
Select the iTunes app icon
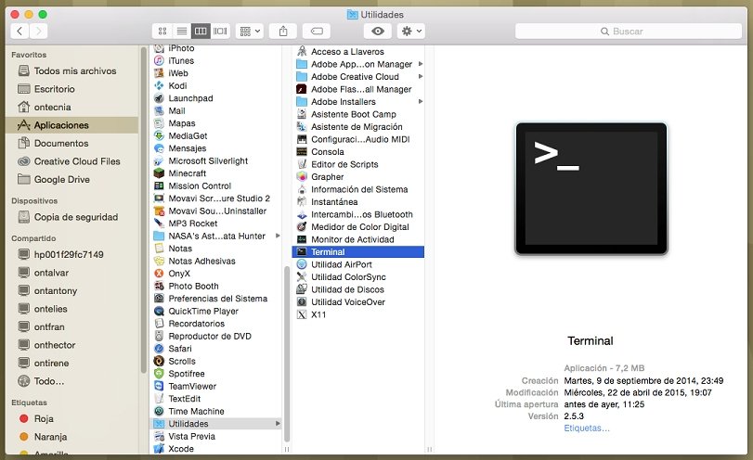(159, 60)
